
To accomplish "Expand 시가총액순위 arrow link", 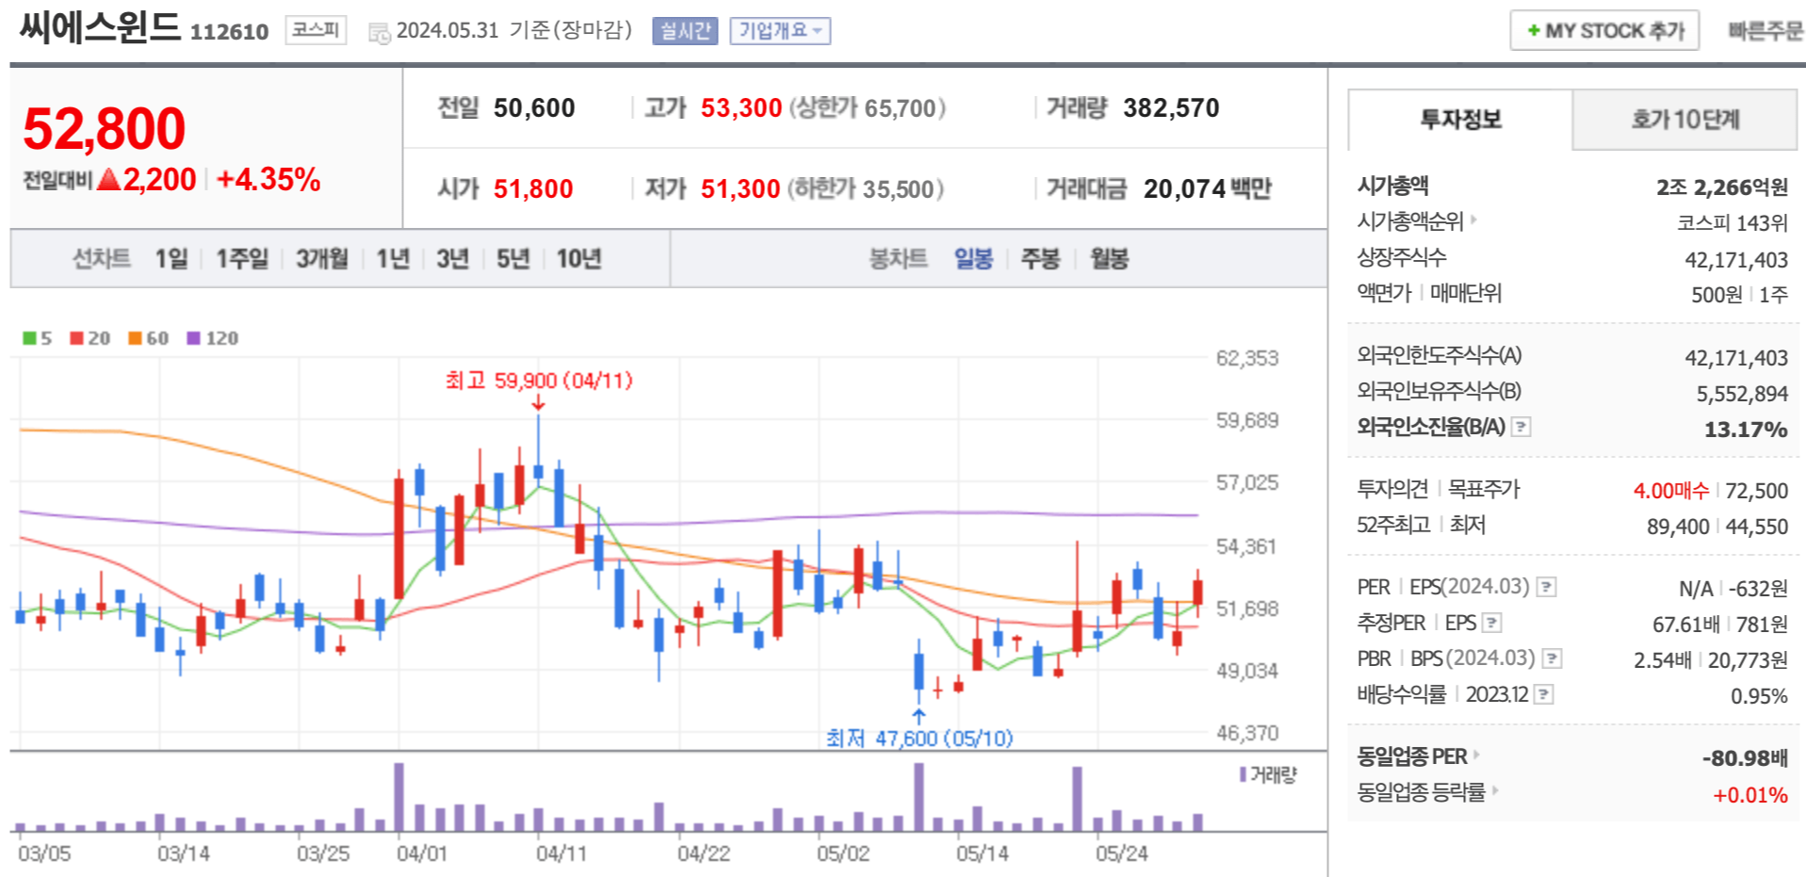I will (1473, 219).
